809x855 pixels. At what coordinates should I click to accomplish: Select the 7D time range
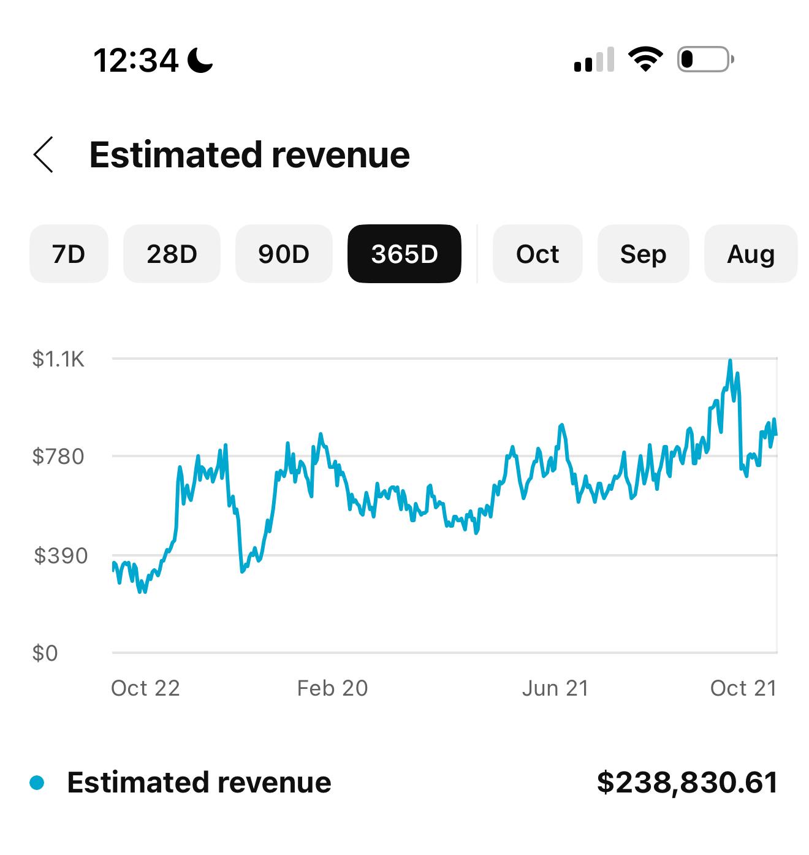pos(69,254)
